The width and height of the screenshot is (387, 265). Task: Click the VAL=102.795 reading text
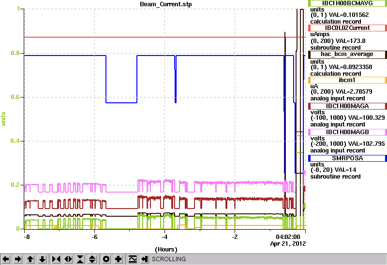coord(366,143)
